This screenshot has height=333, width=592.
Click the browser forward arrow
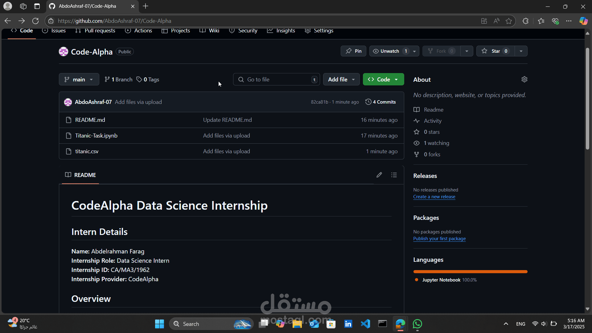22,21
